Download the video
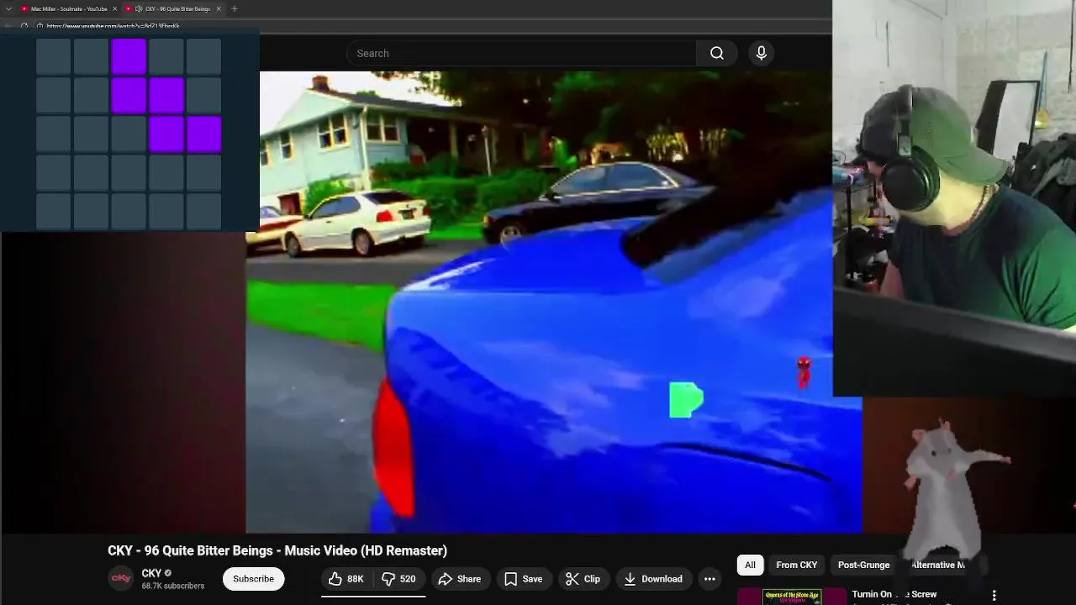 tap(653, 579)
